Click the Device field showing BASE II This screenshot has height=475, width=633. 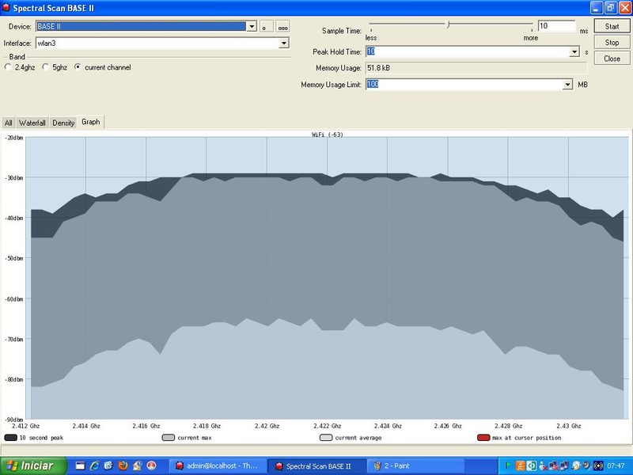click(141, 27)
